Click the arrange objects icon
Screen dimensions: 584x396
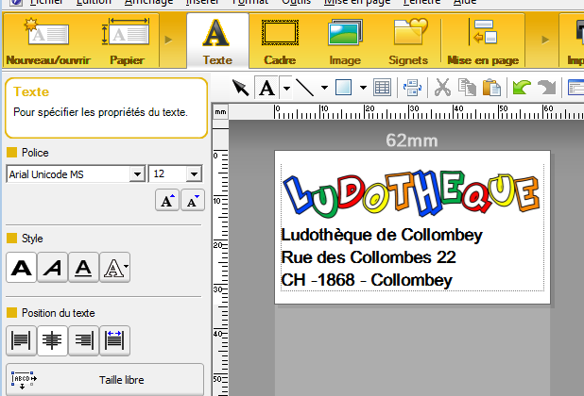click(413, 88)
